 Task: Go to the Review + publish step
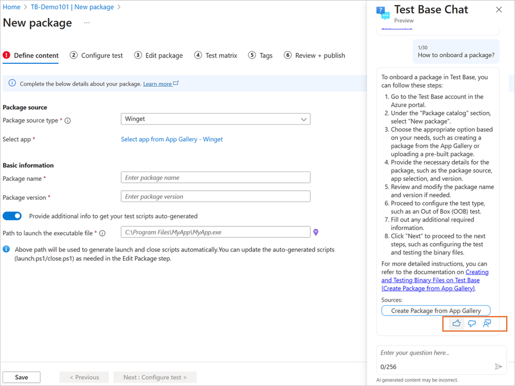coord(314,56)
